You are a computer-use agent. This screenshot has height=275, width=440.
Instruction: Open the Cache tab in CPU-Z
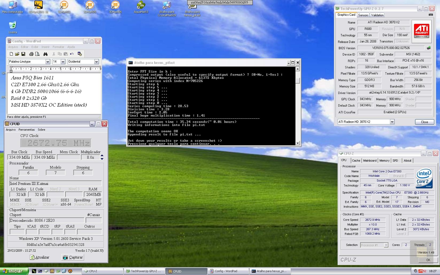[356, 161]
